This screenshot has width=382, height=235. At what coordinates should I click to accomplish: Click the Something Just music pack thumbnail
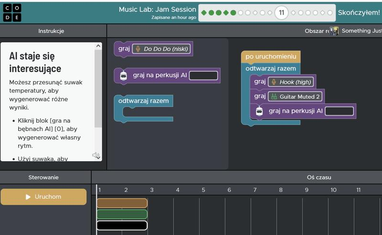334,31
